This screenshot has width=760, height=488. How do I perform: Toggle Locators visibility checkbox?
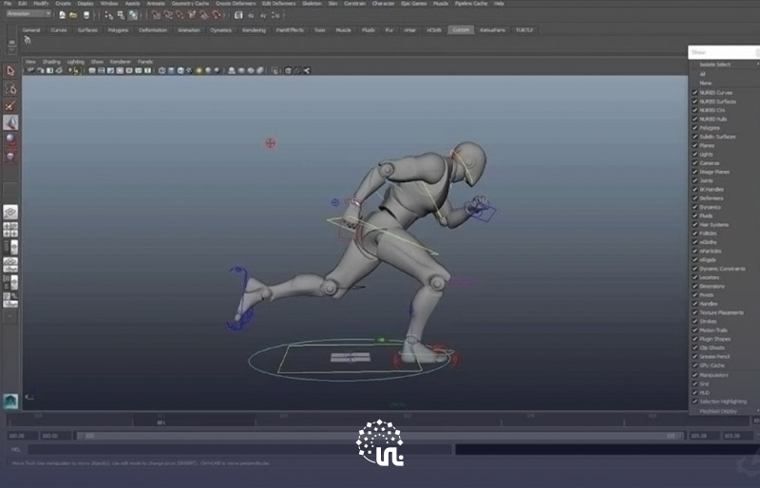click(x=694, y=277)
